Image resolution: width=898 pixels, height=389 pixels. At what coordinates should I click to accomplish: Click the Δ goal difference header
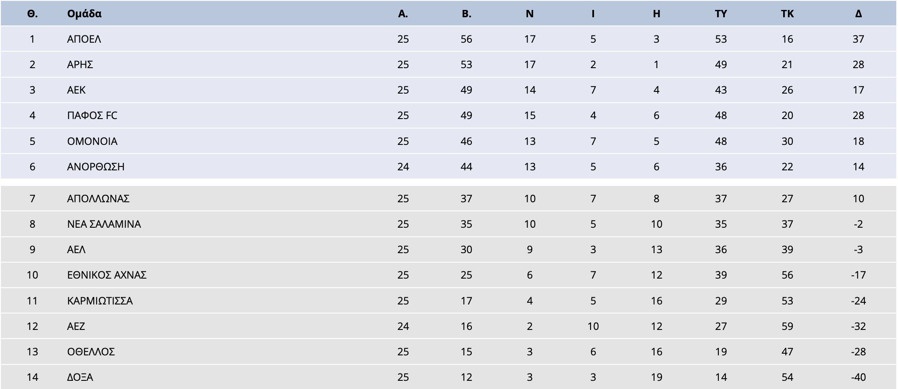pyautogui.click(x=858, y=14)
